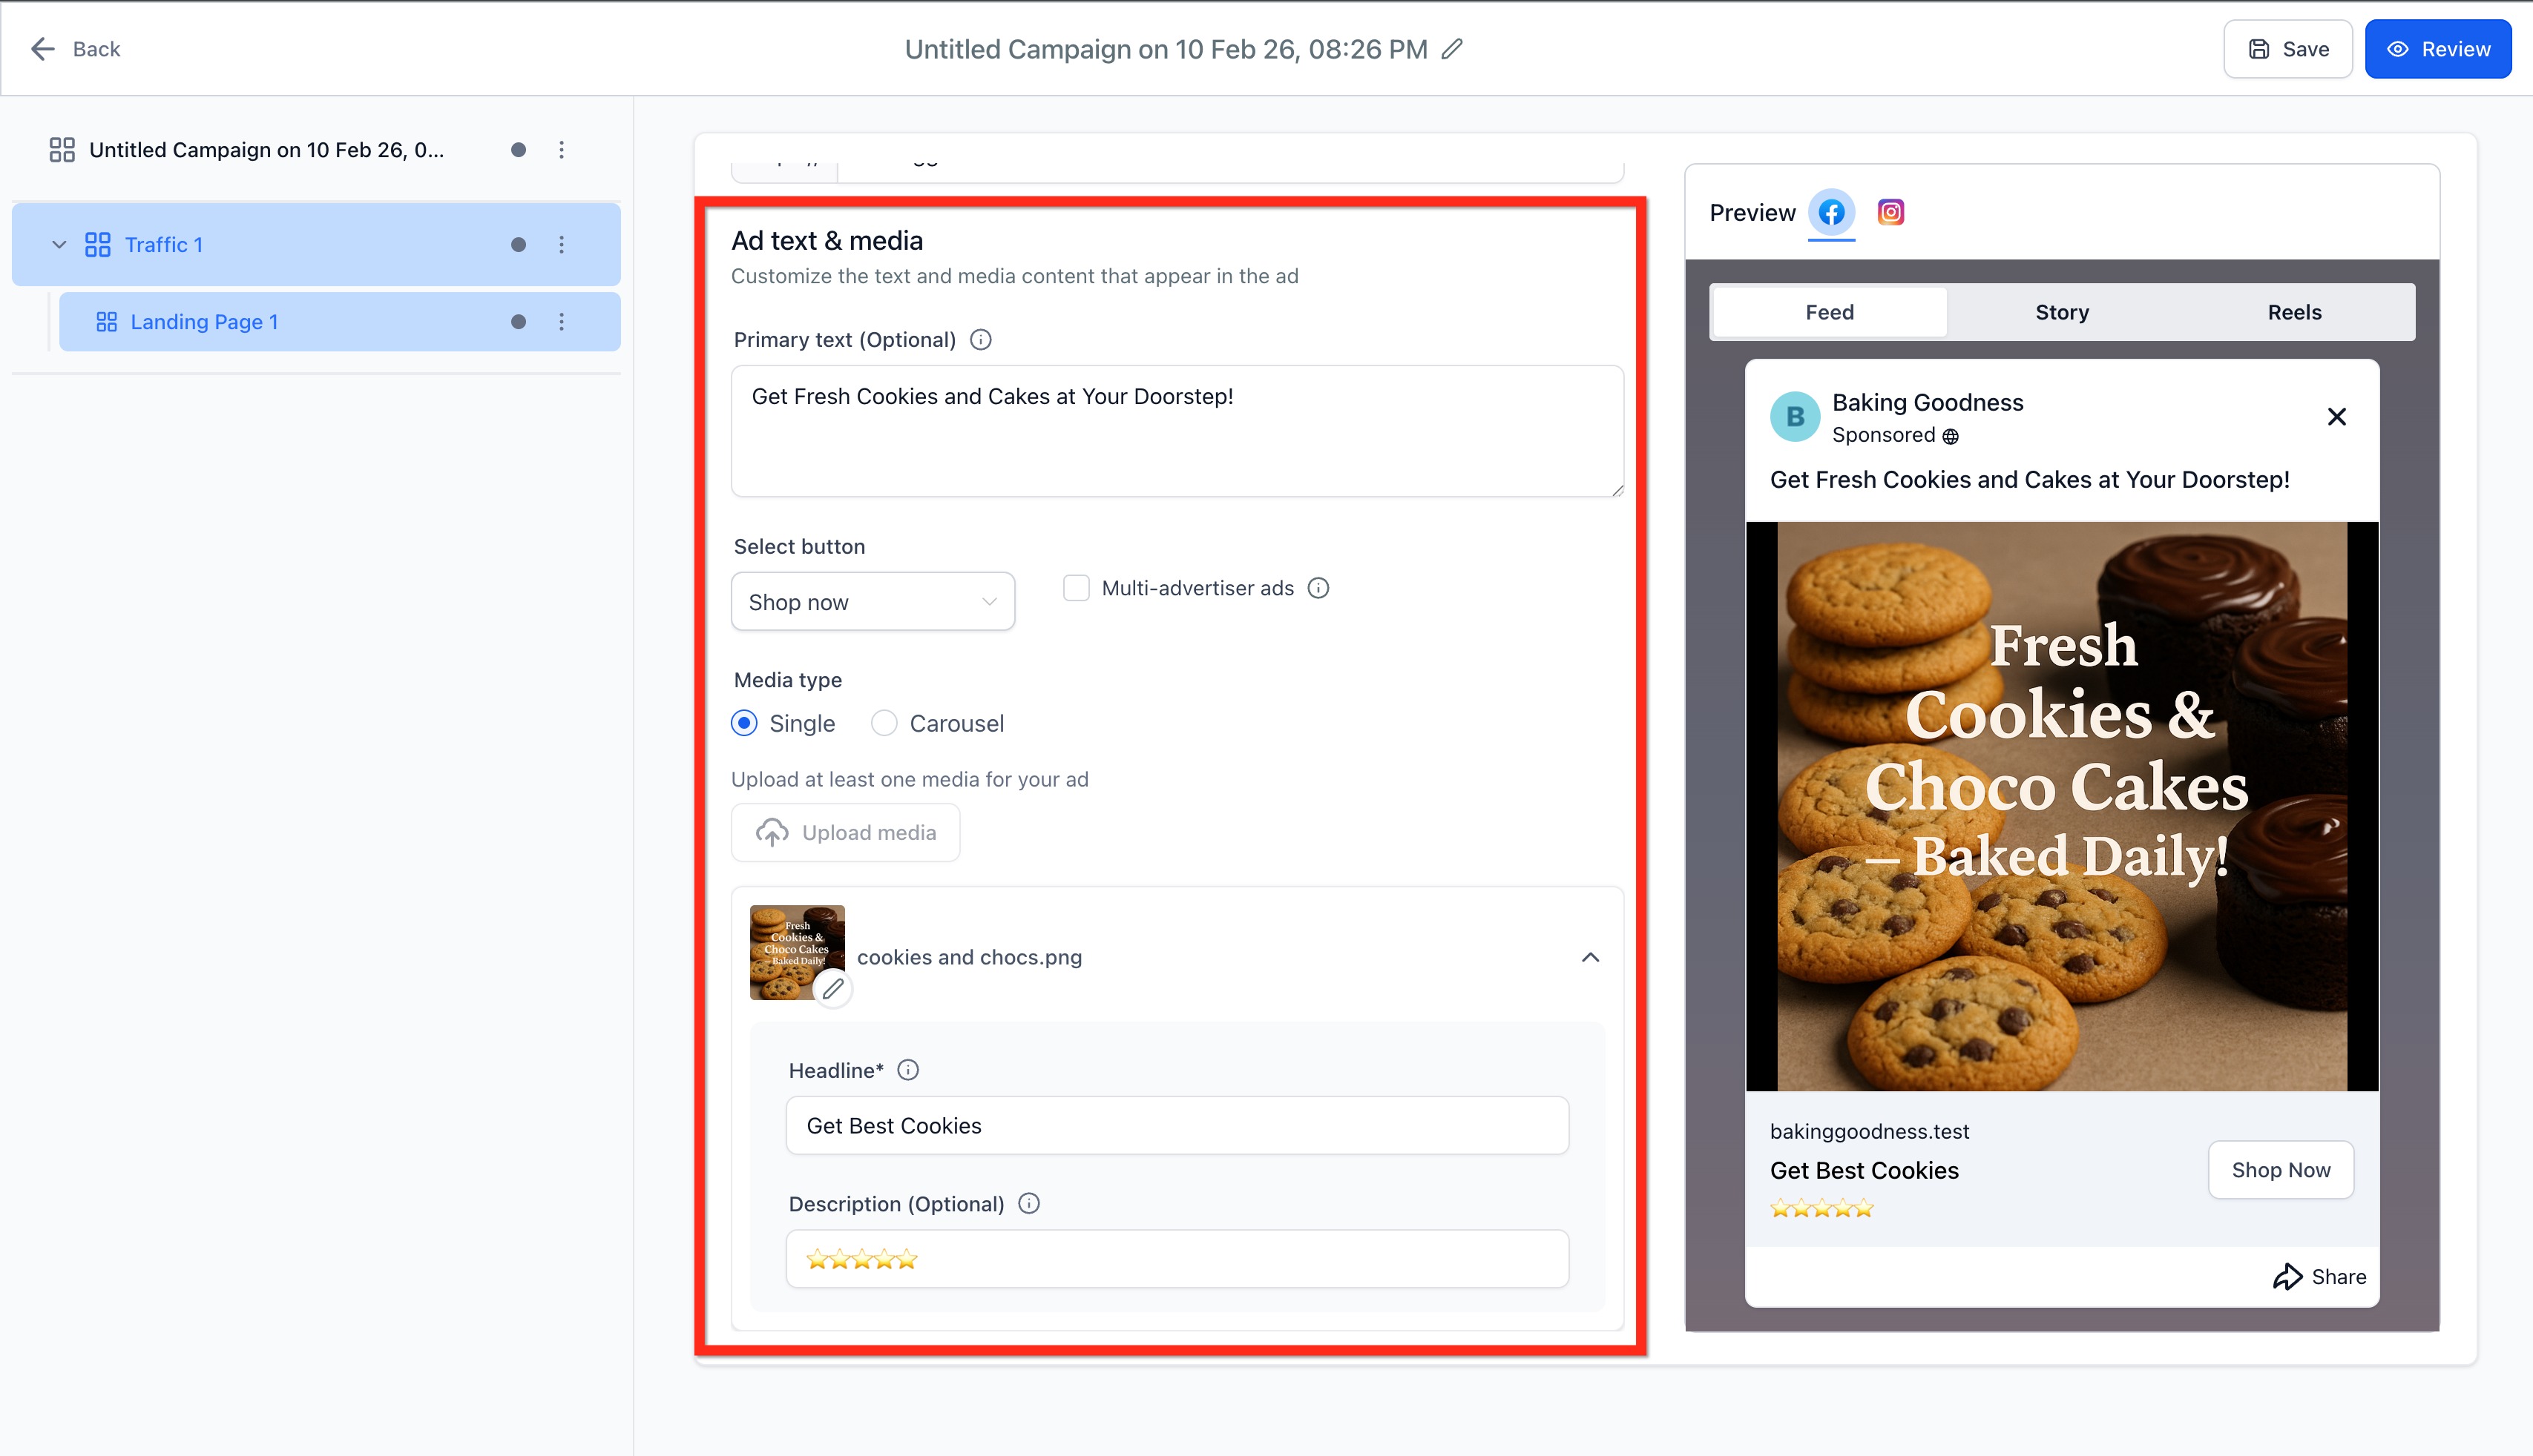
Task: Click the blue Review button
Action: point(2438,49)
